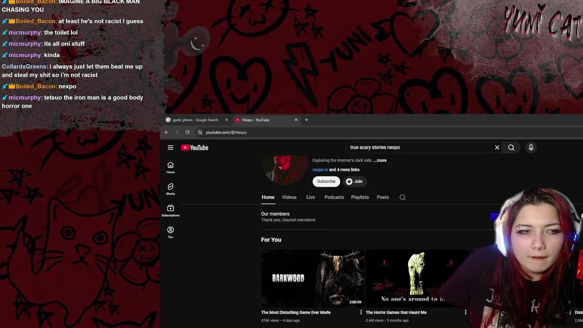Open the channel Playlists tab

coord(360,197)
